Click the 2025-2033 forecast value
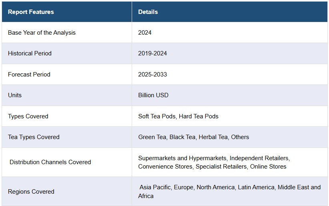Viewport: 329px width, 206px height. pyautogui.click(x=152, y=75)
